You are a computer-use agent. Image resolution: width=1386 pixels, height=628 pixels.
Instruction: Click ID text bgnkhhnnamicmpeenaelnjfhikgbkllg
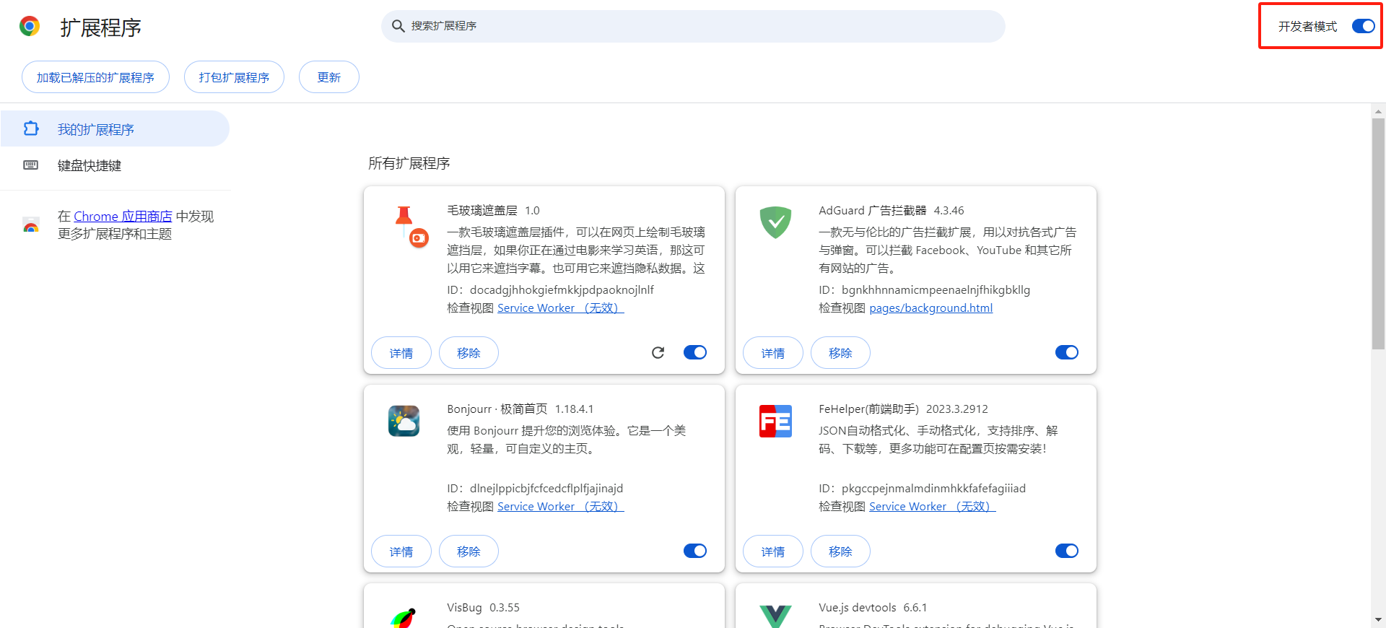point(936,289)
